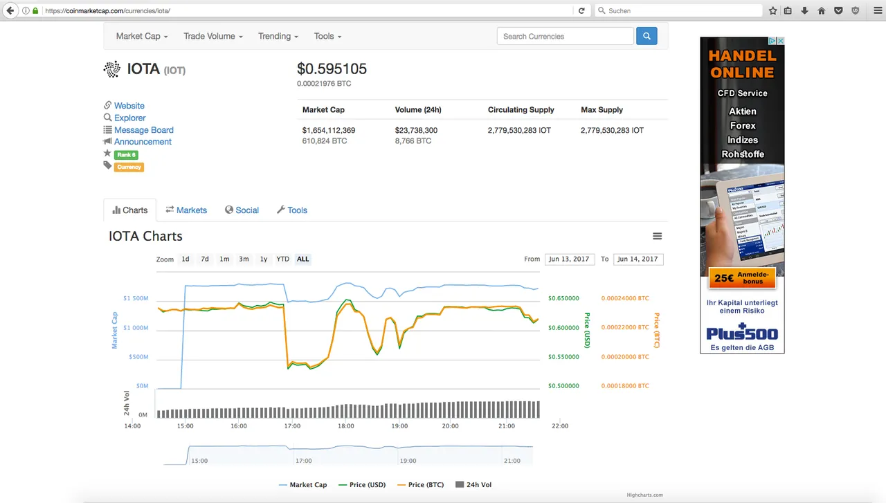The image size is (886, 503).
Task: Click the 25€ Anmeldebonus ad button
Action: click(x=742, y=278)
